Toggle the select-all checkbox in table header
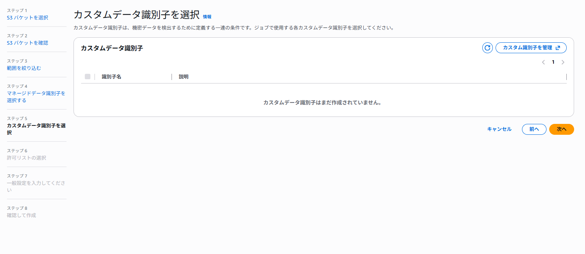The width and height of the screenshot is (585, 254). point(88,77)
